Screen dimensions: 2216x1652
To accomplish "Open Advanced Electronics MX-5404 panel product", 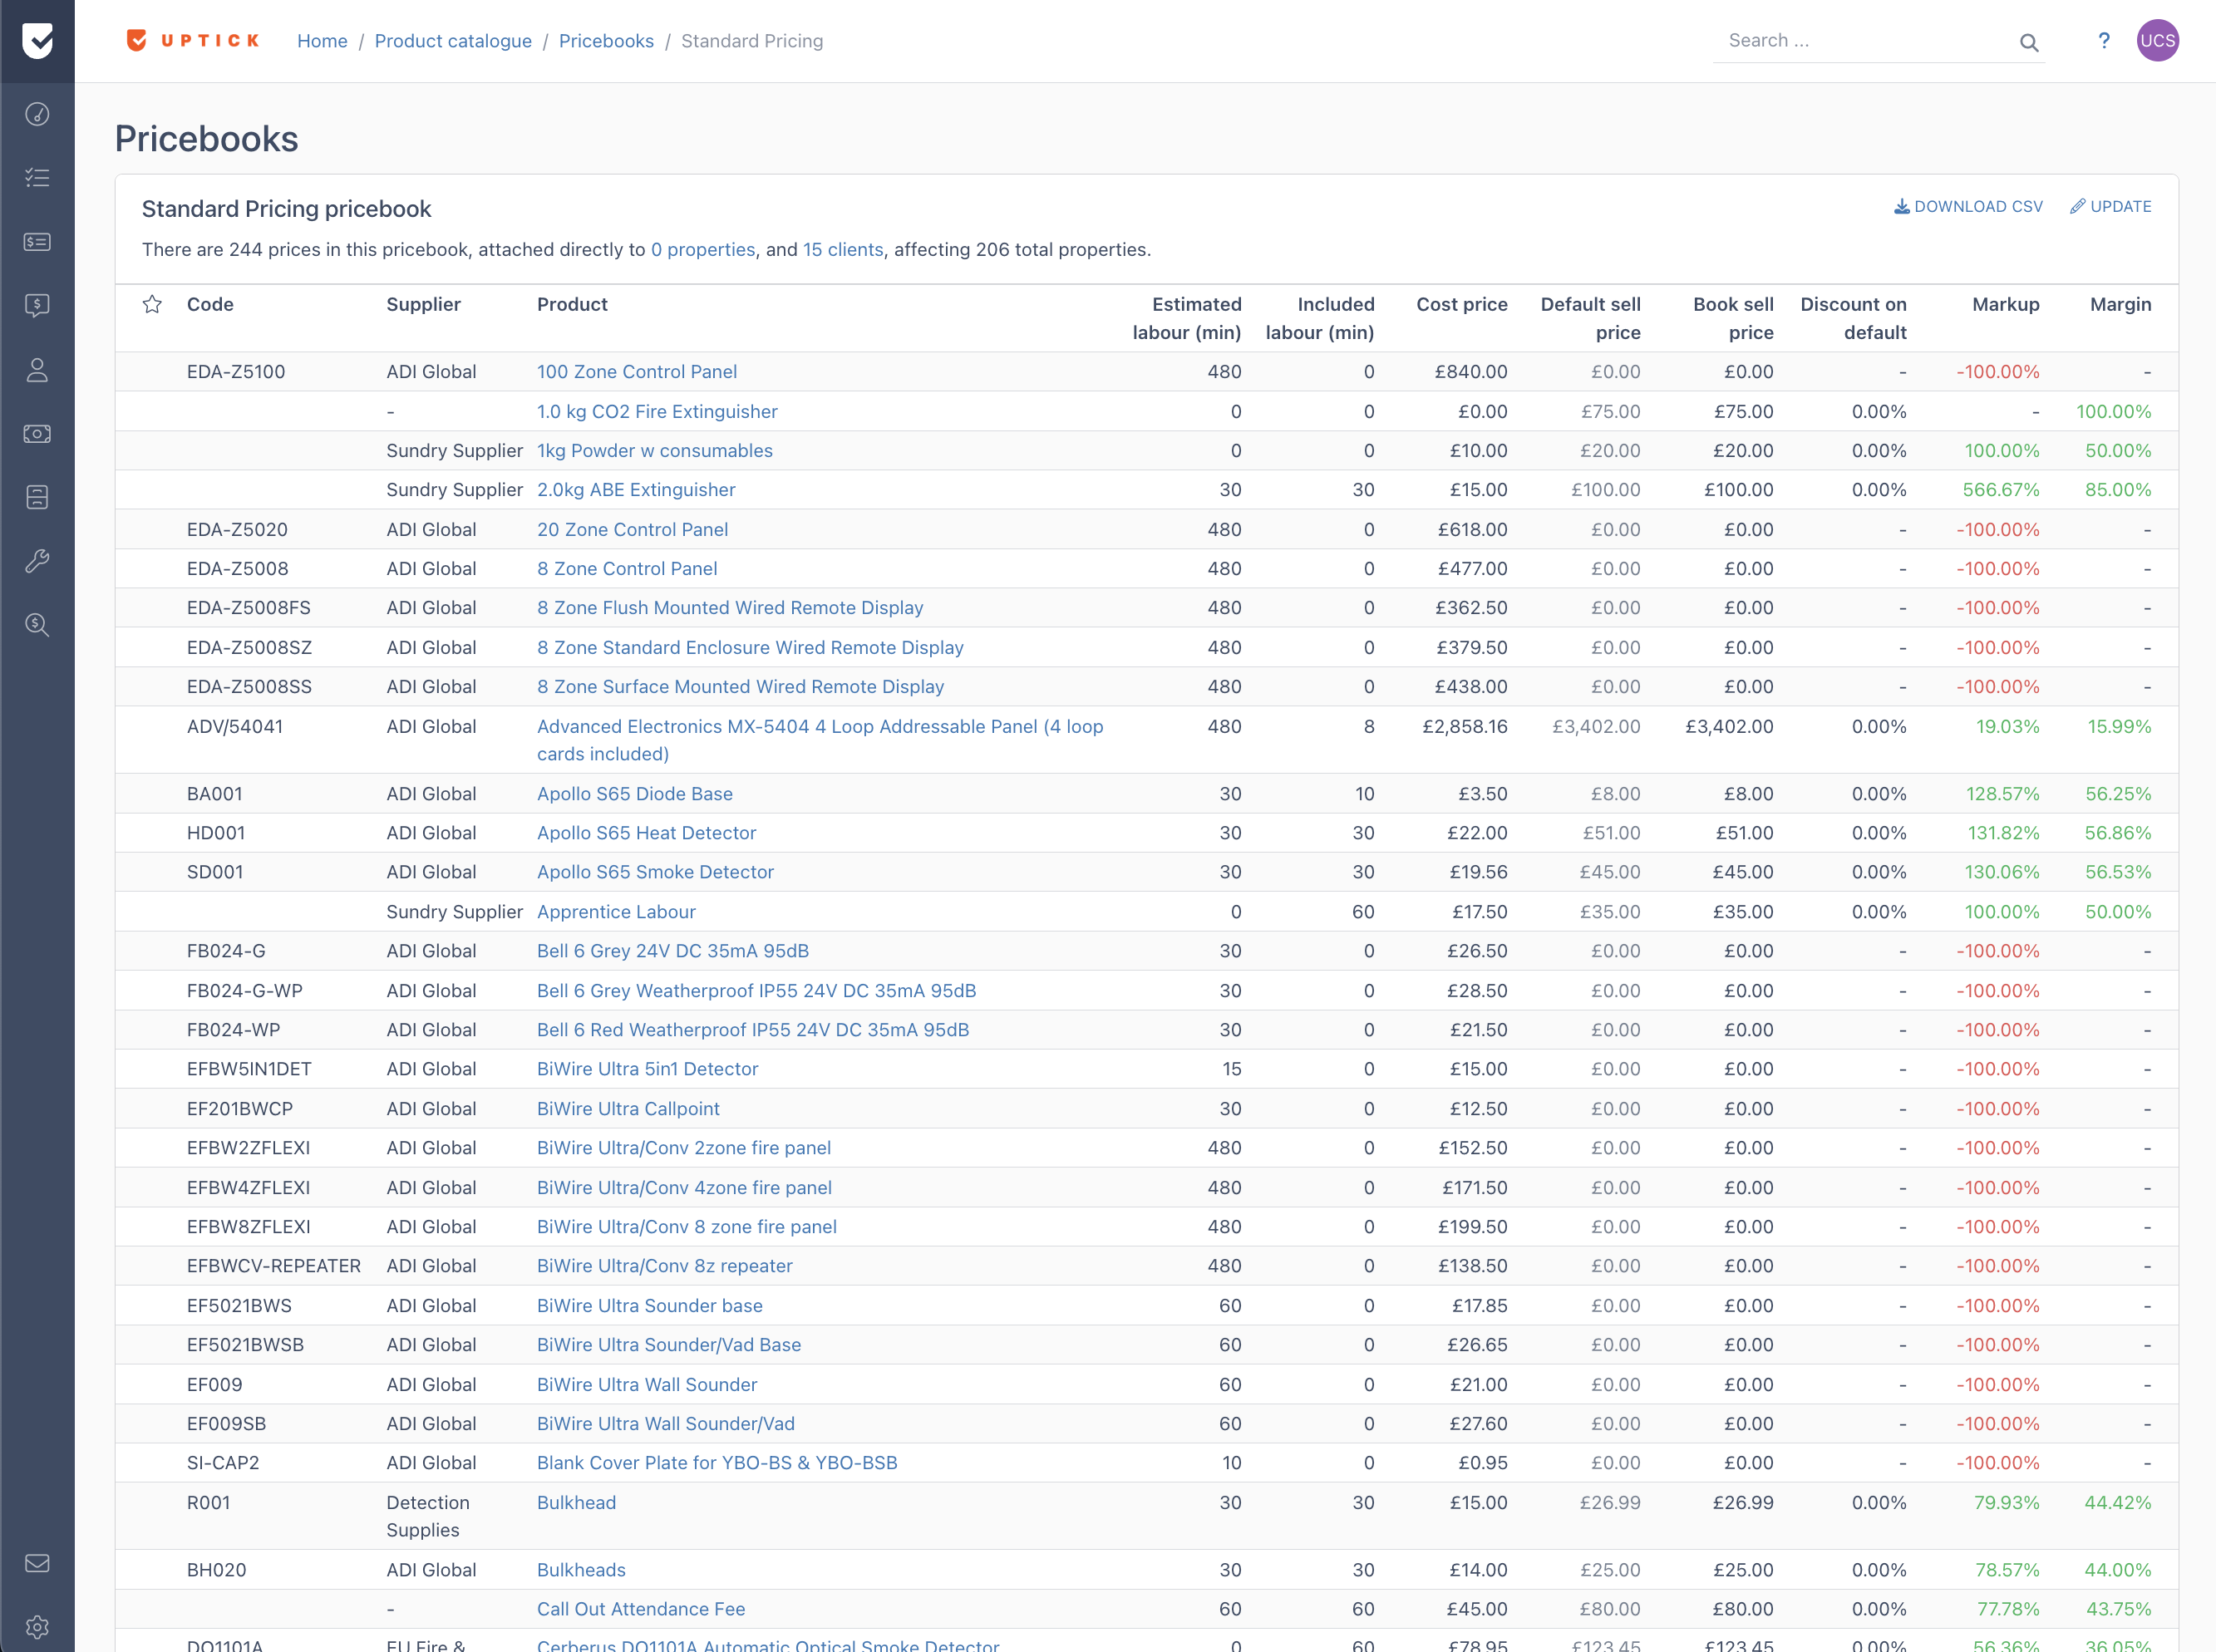I will pyautogui.click(x=820, y=740).
